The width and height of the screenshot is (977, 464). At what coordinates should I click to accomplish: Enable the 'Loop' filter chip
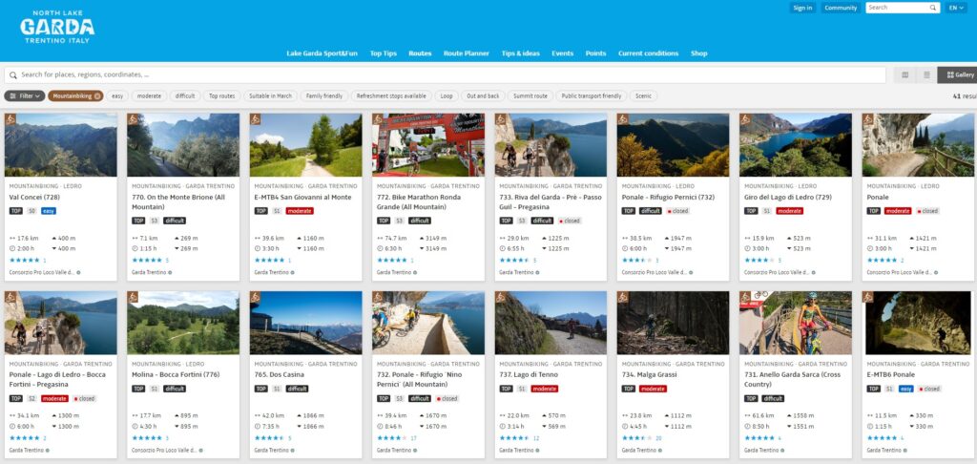(x=447, y=96)
